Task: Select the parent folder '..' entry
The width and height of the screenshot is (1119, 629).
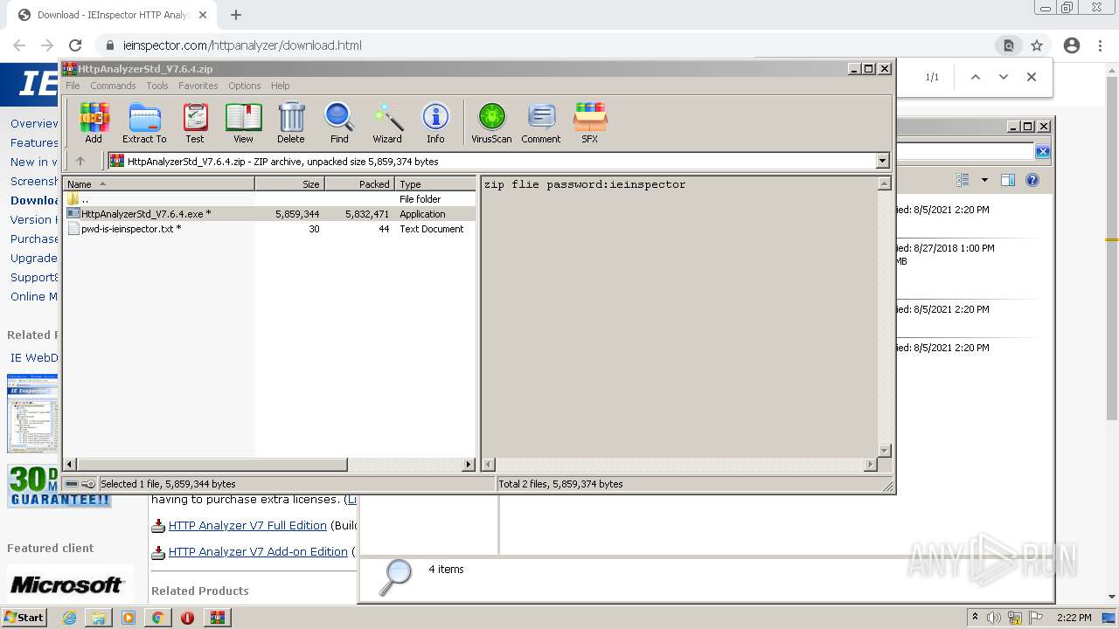Action: click(x=271, y=199)
